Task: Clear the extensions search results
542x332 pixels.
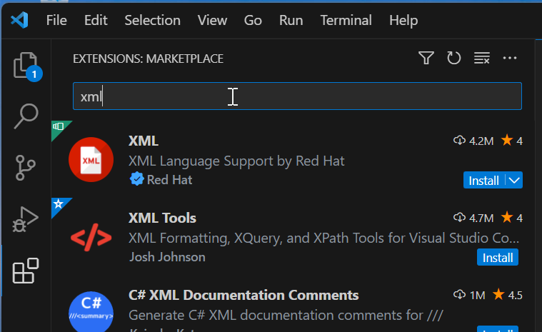Action: 482,58
